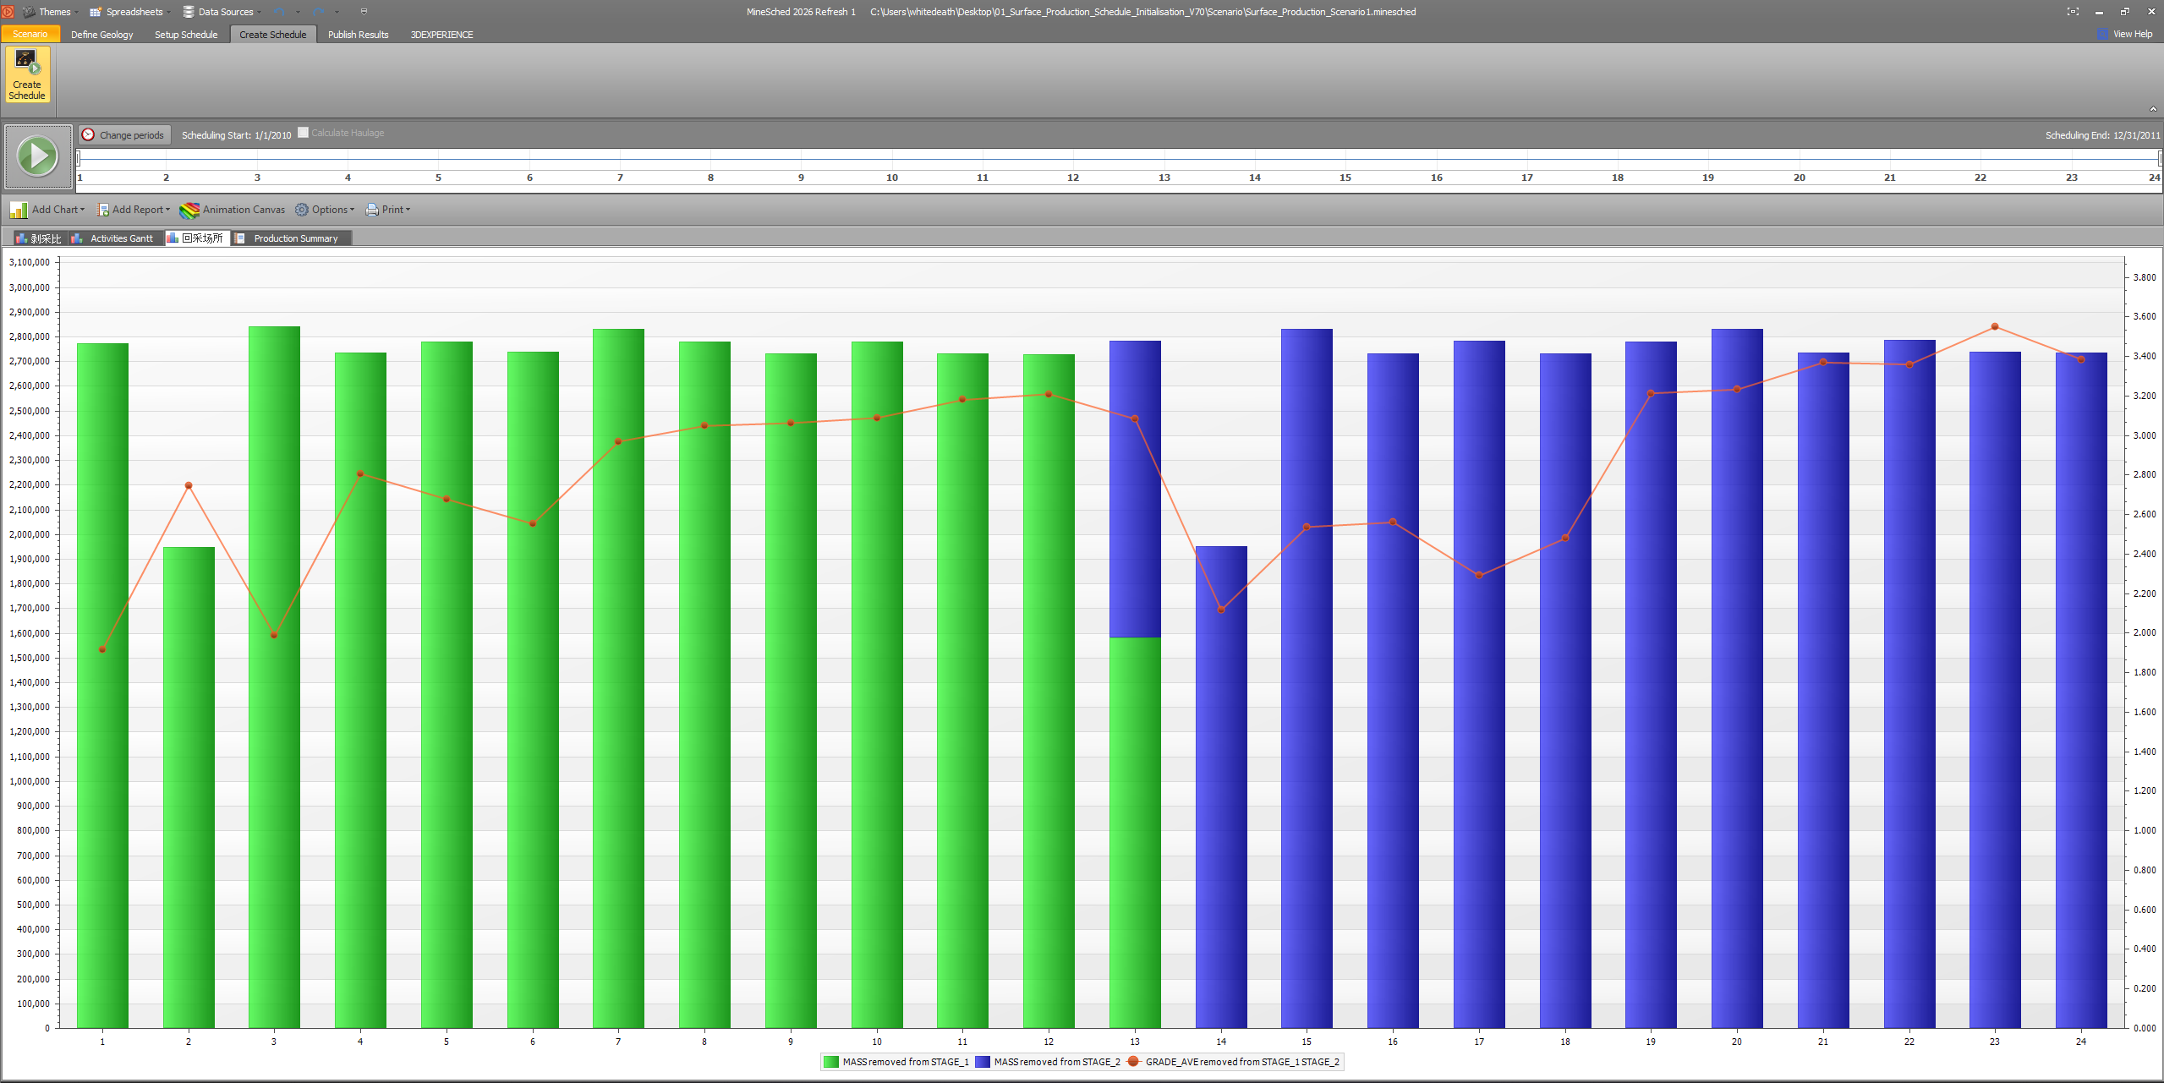
Task: Click the Create Schedule ribbon button
Action: point(28,75)
